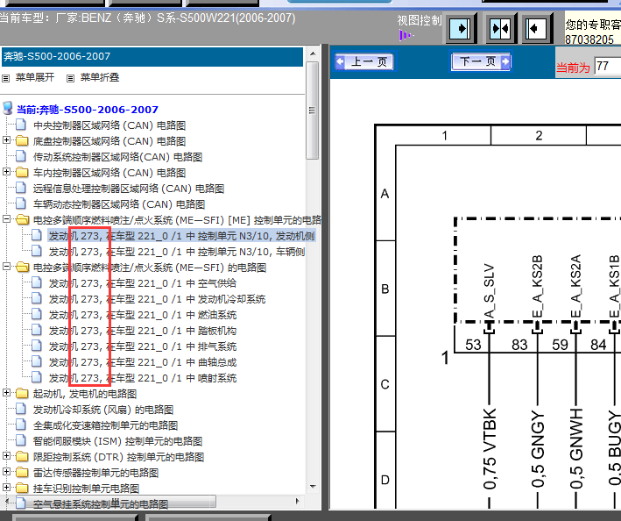Open 车辆动态控制器区域网络 (CAN) 电路图
This screenshot has width=621, height=521.
(119, 204)
